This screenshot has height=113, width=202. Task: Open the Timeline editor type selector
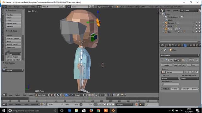pos(5,105)
